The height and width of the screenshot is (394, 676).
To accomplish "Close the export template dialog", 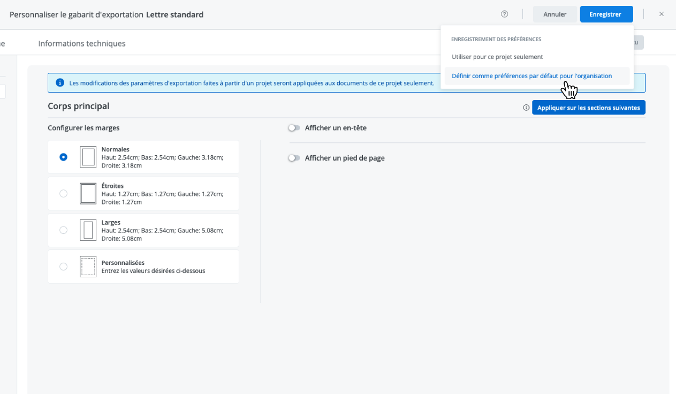I will (662, 14).
